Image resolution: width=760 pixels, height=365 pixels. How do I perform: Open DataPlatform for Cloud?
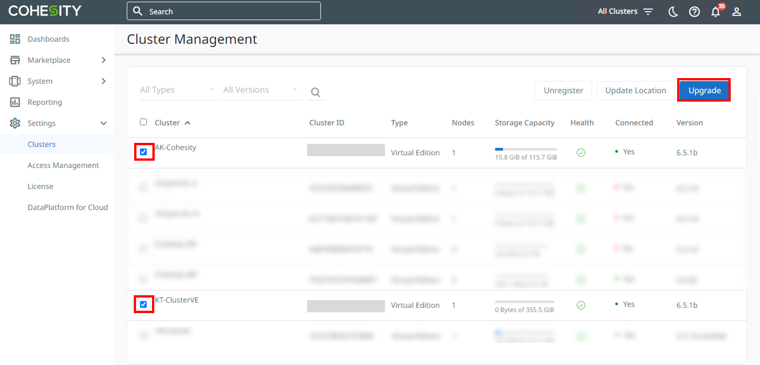(x=68, y=207)
